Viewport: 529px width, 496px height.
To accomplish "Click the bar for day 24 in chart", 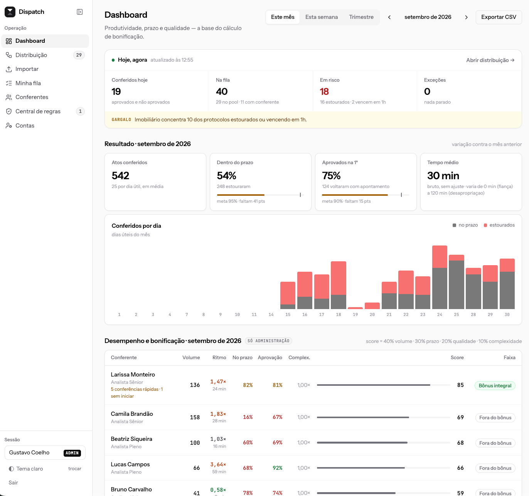I will (x=440, y=277).
